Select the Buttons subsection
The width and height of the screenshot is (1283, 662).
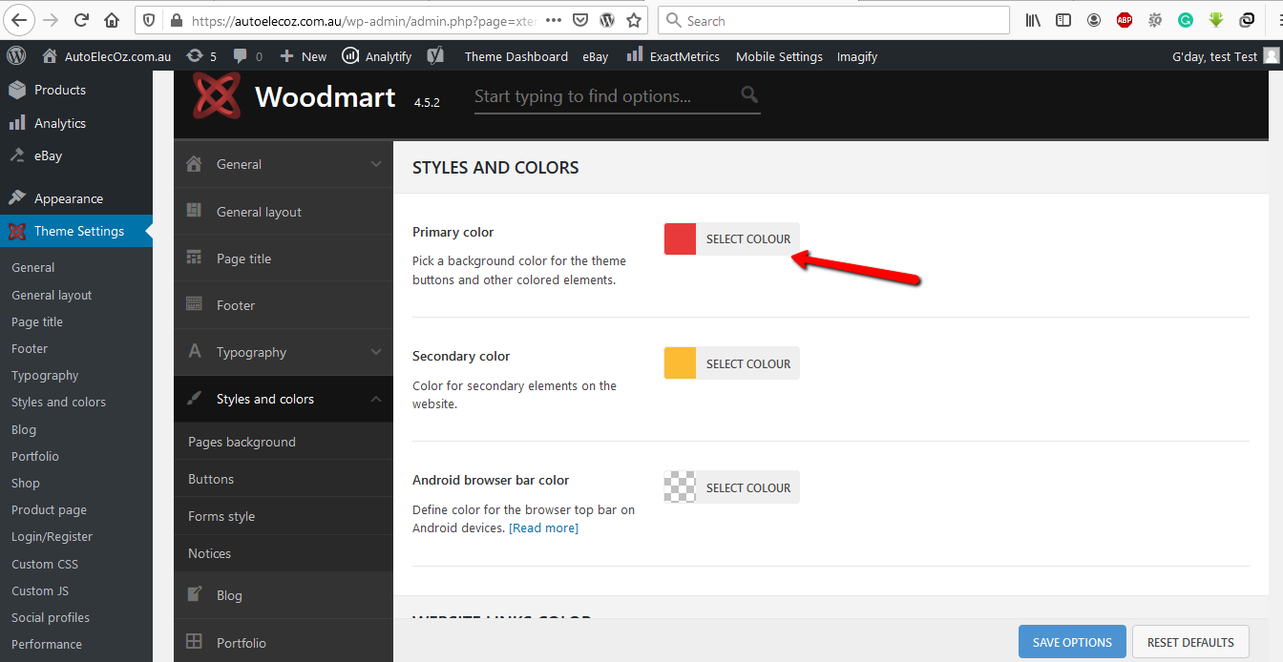pyautogui.click(x=284, y=479)
